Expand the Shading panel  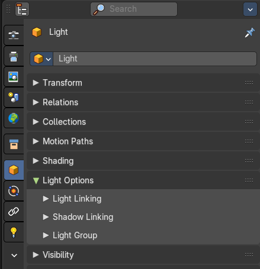[143, 161]
